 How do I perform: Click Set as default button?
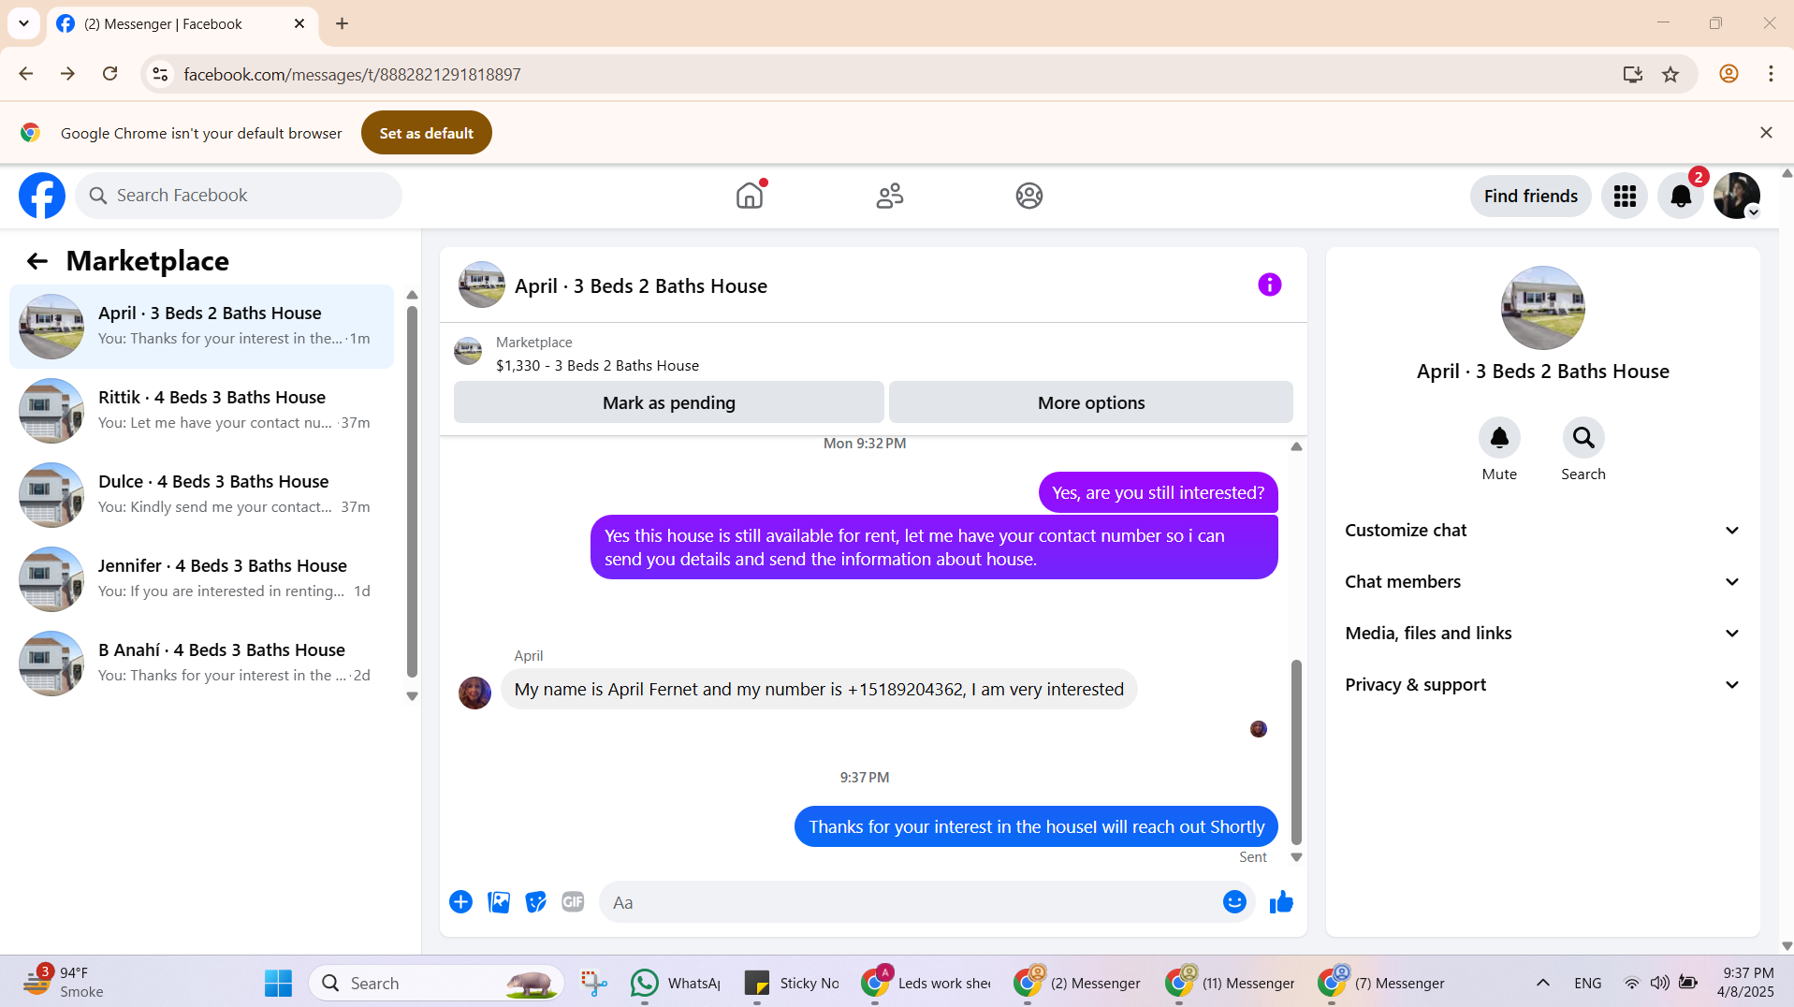click(426, 133)
